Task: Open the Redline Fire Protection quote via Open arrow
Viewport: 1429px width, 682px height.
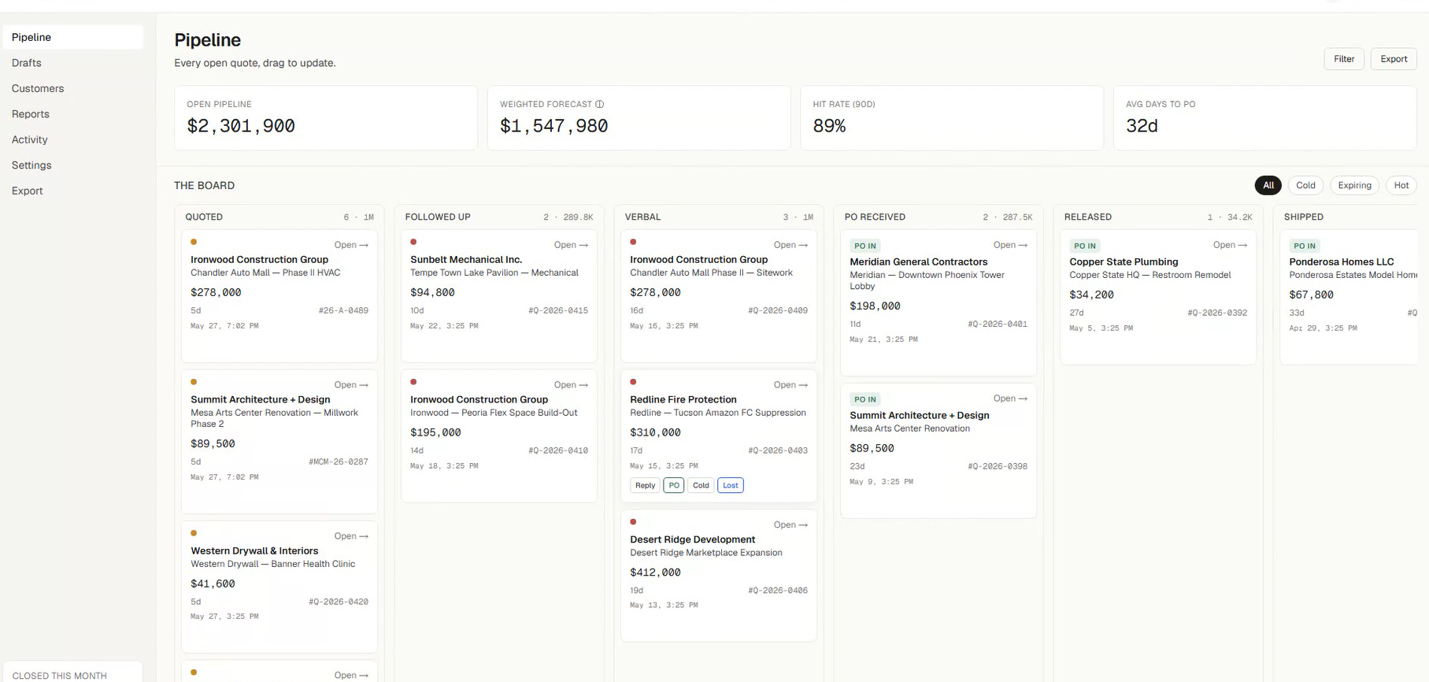Action: pyautogui.click(x=790, y=385)
